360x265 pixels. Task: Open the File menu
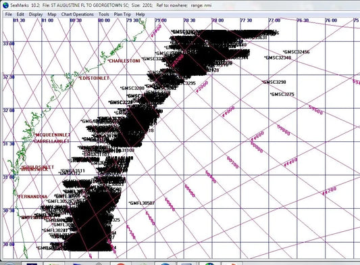point(9,14)
